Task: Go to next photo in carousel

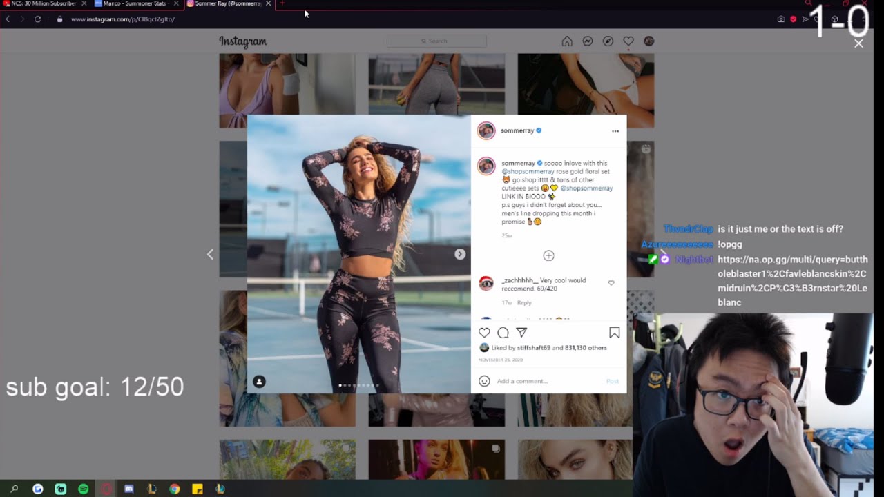Action: click(460, 254)
